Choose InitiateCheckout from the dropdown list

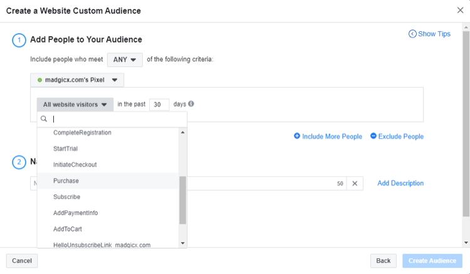75,165
